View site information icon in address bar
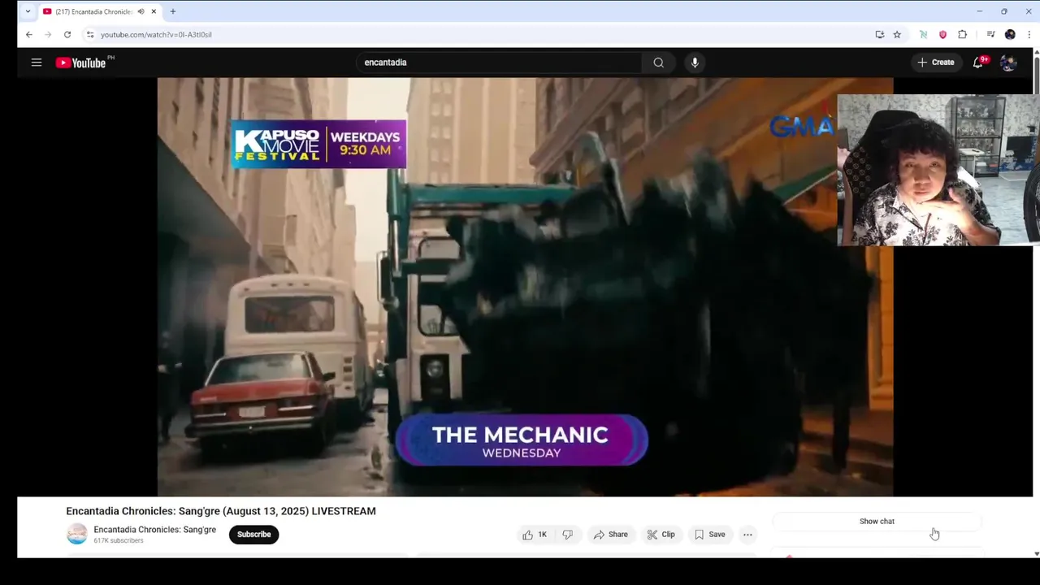Screen dimensions: 1040x585 (90, 35)
